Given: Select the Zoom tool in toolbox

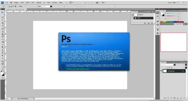Looking at the screenshot, I should pos(3,69).
